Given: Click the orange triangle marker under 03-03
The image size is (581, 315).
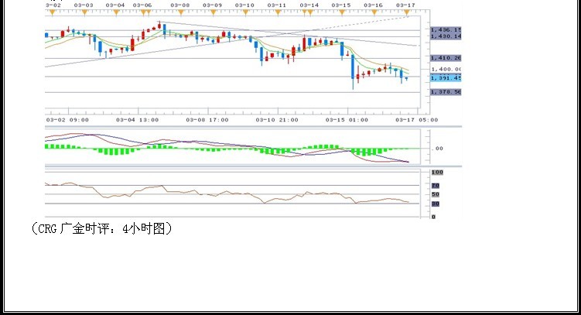Looking at the screenshot, I should pos(84,12).
